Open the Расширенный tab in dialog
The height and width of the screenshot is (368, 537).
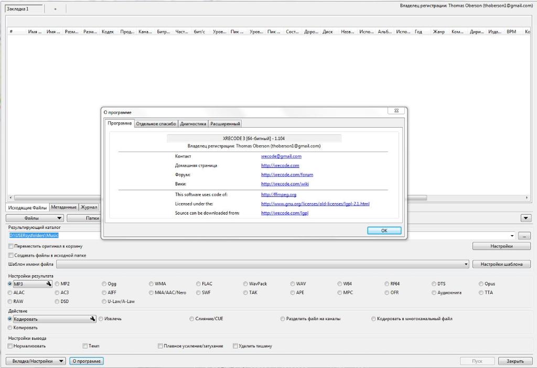[225, 124]
